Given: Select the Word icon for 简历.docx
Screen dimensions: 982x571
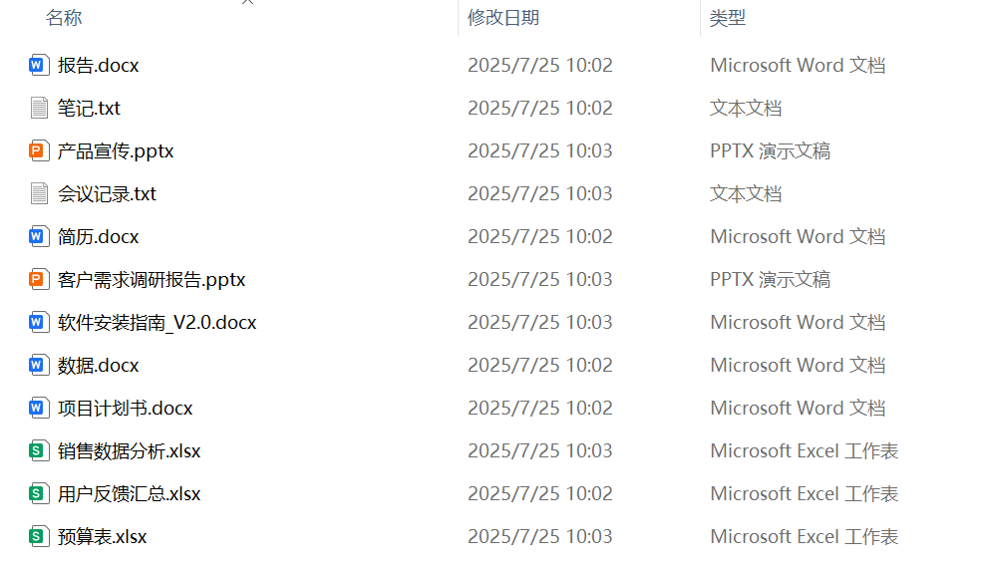Looking at the screenshot, I should tap(39, 237).
